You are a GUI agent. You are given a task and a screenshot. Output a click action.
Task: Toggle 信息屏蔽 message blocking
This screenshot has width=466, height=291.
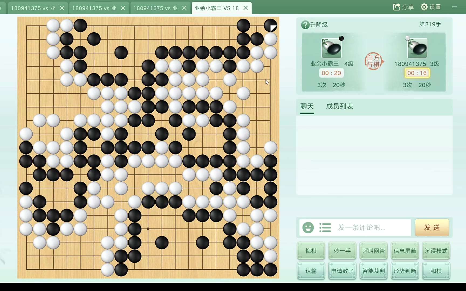pyautogui.click(x=405, y=251)
